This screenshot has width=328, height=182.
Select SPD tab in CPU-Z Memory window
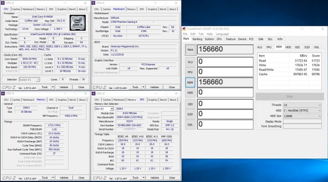pos(51,100)
